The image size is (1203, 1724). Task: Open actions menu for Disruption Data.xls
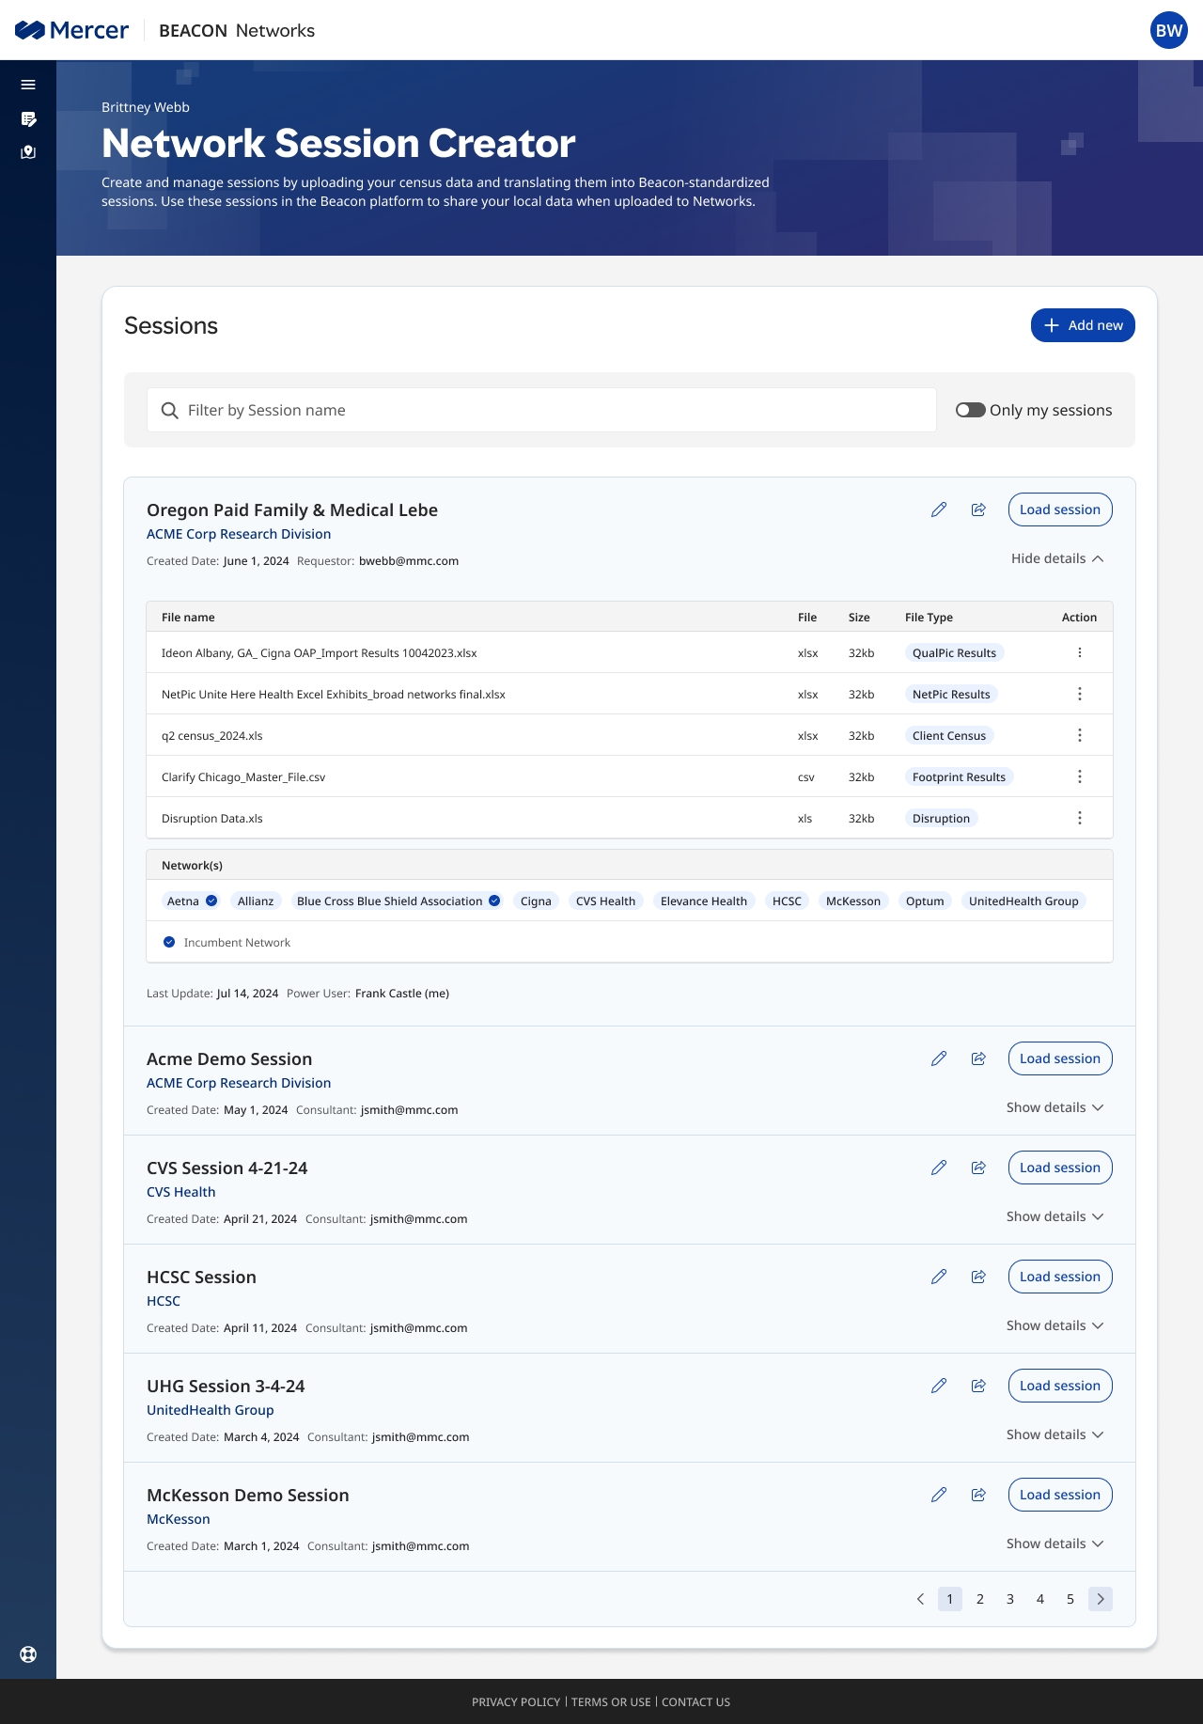(1079, 818)
